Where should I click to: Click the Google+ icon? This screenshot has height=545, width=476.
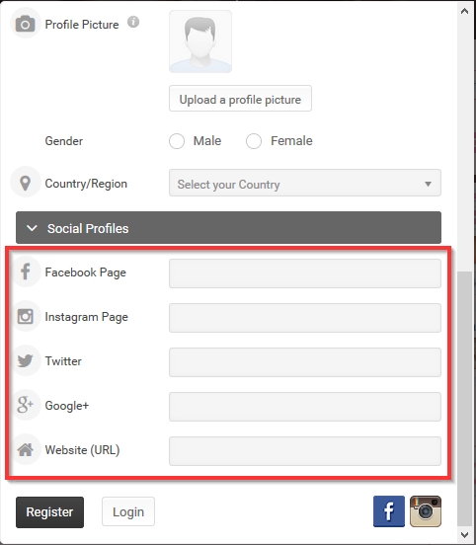tap(25, 405)
